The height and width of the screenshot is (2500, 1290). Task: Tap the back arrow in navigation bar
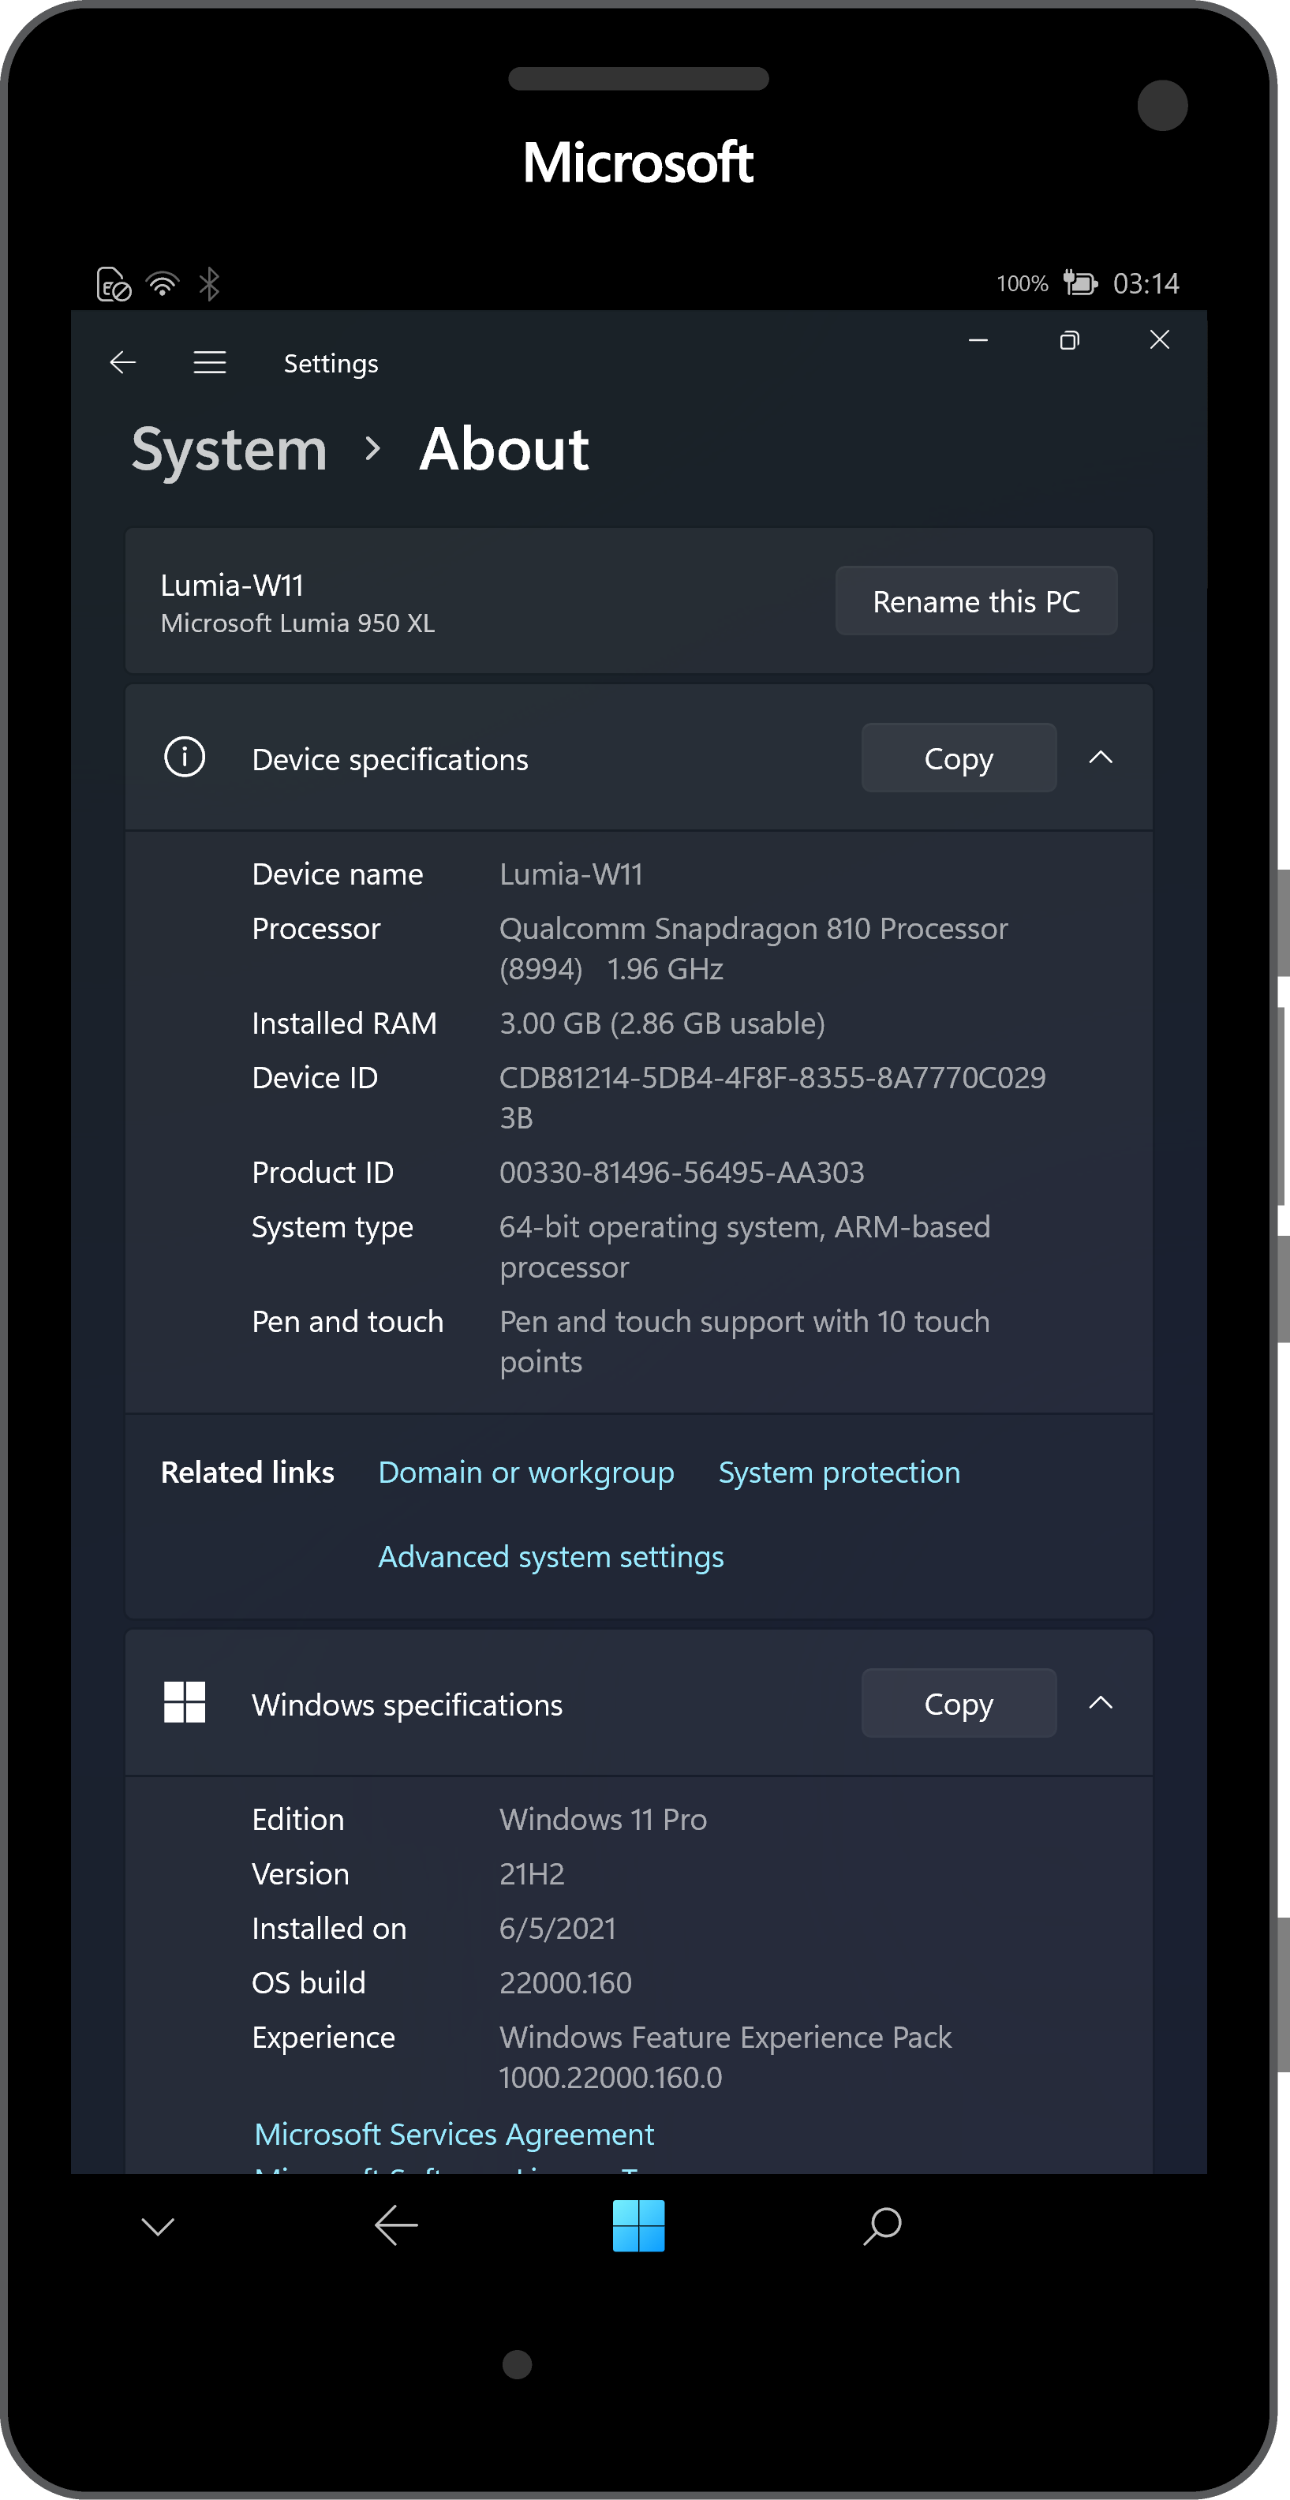tap(396, 2225)
